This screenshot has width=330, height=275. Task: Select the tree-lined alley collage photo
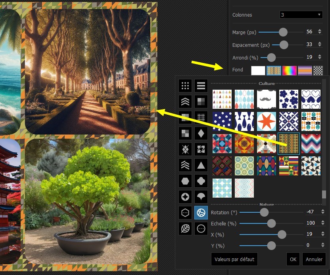[x=88, y=72]
